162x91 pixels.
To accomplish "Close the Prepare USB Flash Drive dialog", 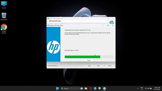I will 113,25.
